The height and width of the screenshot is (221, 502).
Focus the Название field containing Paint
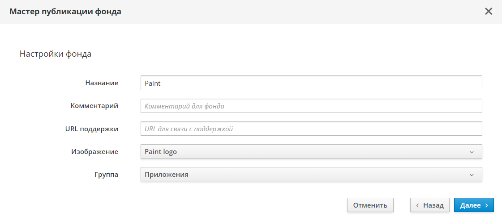tap(311, 83)
